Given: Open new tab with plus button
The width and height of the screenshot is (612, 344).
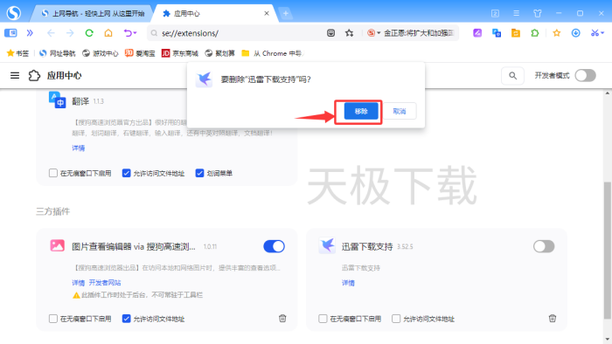Looking at the screenshot, I should pos(286,13).
